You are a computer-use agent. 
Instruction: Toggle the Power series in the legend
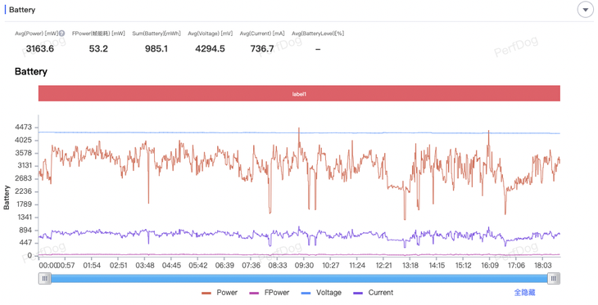coord(220,293)
